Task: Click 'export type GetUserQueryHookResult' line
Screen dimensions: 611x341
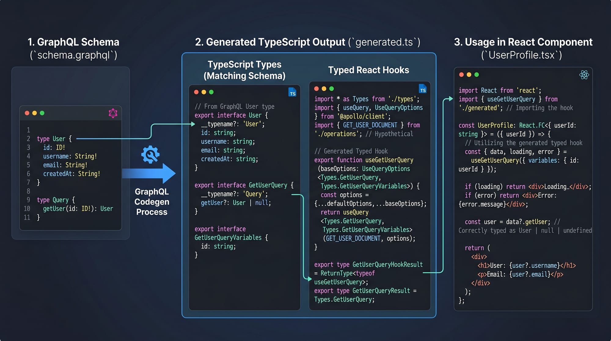Action: (x=368, y=265)
